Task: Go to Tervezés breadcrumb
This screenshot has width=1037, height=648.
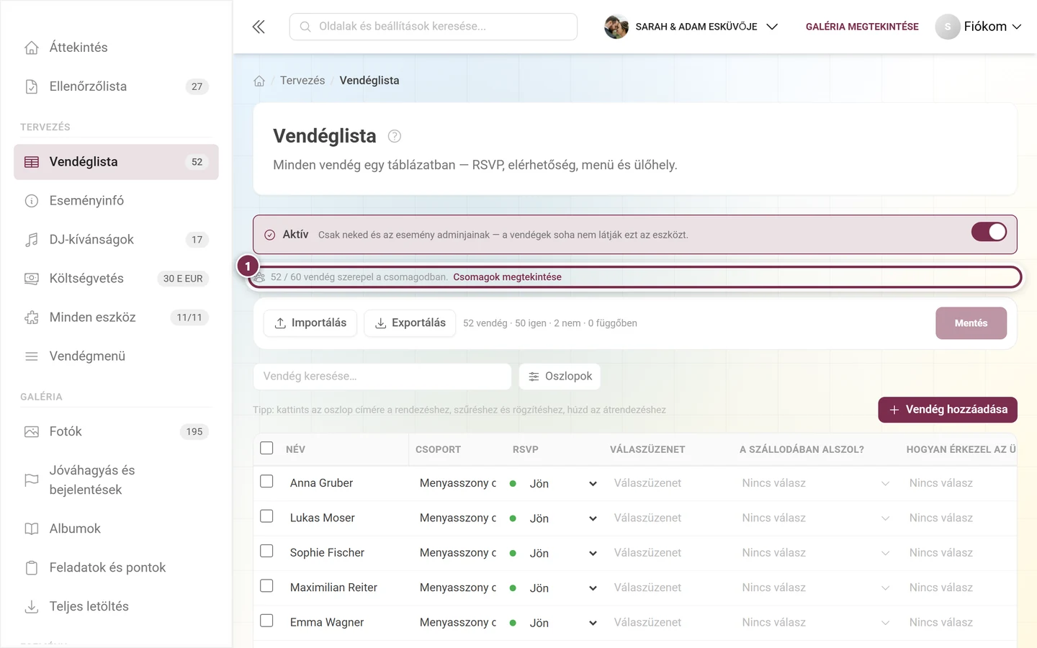Action: click(302, 81)
